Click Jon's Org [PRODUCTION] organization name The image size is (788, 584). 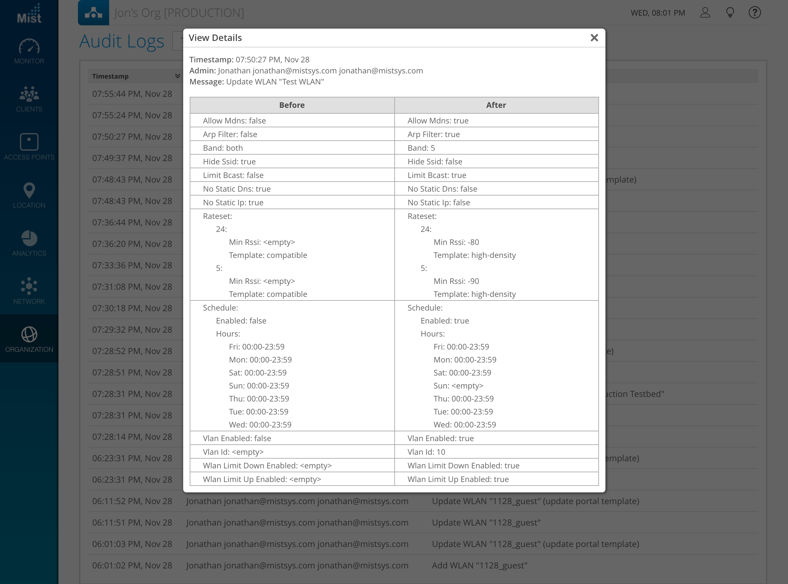[x=179, y=13]
